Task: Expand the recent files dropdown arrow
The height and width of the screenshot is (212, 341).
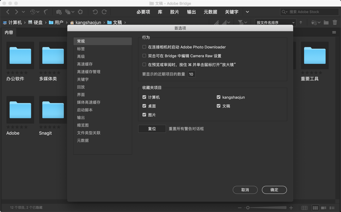Action: pyautogui.click(x=38, y=12)
